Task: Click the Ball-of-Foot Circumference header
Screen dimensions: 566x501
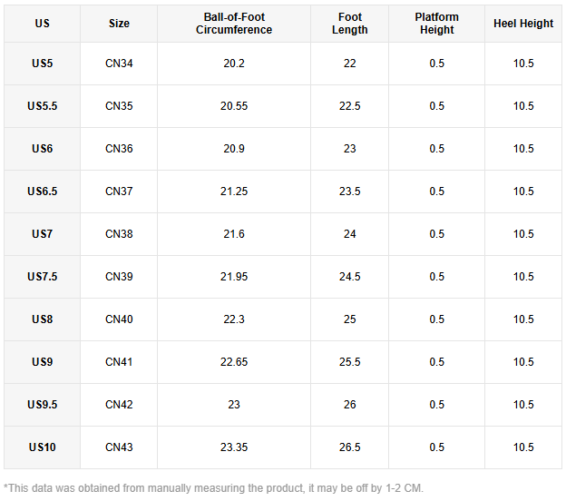Action: (x=234, y=24)
